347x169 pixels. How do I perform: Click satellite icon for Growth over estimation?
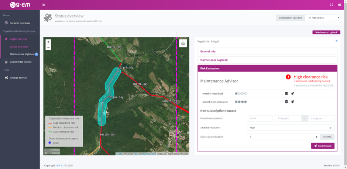pyautogui.click(x=293, y=102)
